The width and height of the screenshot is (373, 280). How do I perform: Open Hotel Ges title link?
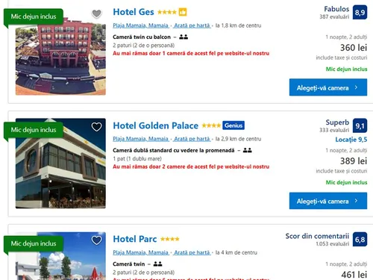tap(134, 12)
